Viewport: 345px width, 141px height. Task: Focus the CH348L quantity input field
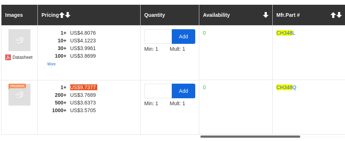click(x=158, y=37)
